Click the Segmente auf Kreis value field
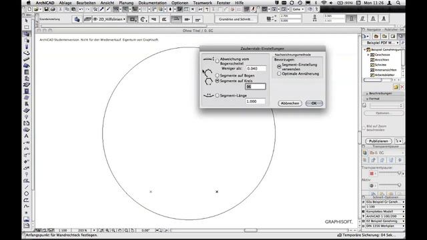Viewport: 427px width, 240px height. tap(255, 87)
